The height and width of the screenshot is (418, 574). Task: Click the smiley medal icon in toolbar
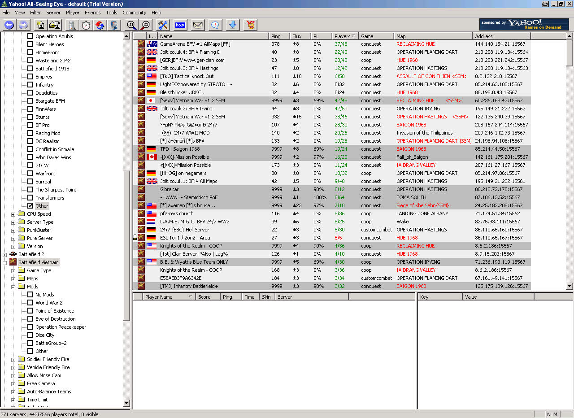(x=250, y=25)
